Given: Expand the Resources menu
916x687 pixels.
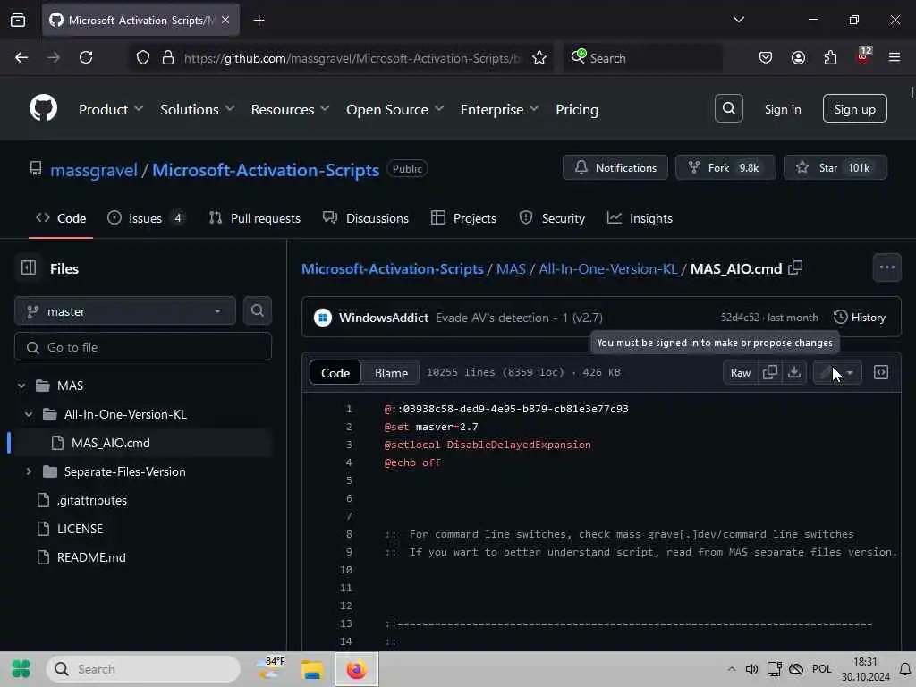Looking at the screenshot, I should (x=290, y=109).
